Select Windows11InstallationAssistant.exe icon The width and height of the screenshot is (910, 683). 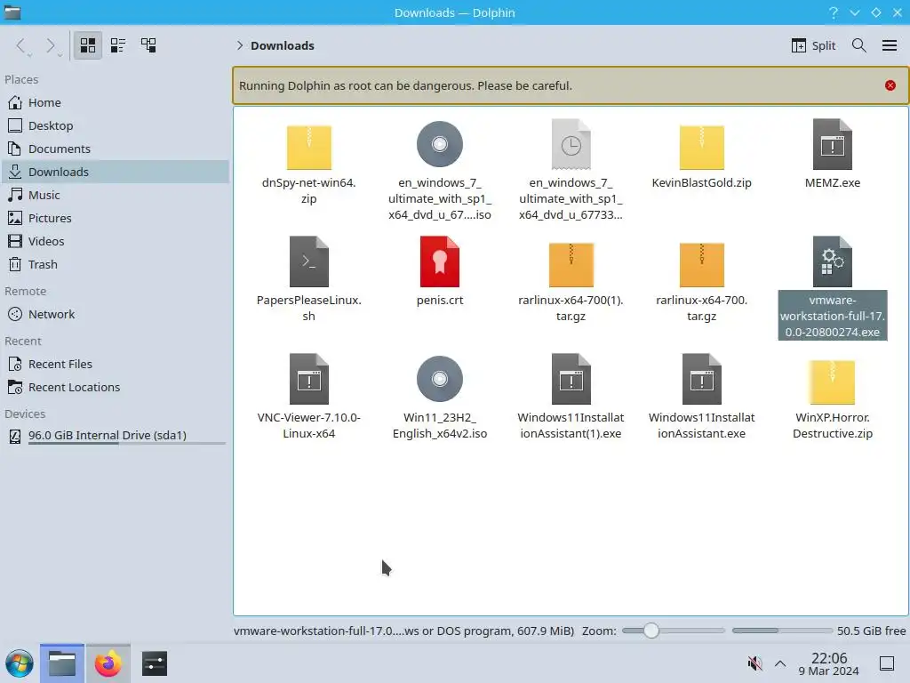click(701, 379)
